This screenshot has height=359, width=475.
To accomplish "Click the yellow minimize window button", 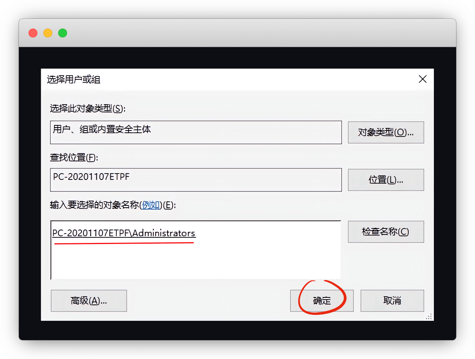I will coord(48,33).
